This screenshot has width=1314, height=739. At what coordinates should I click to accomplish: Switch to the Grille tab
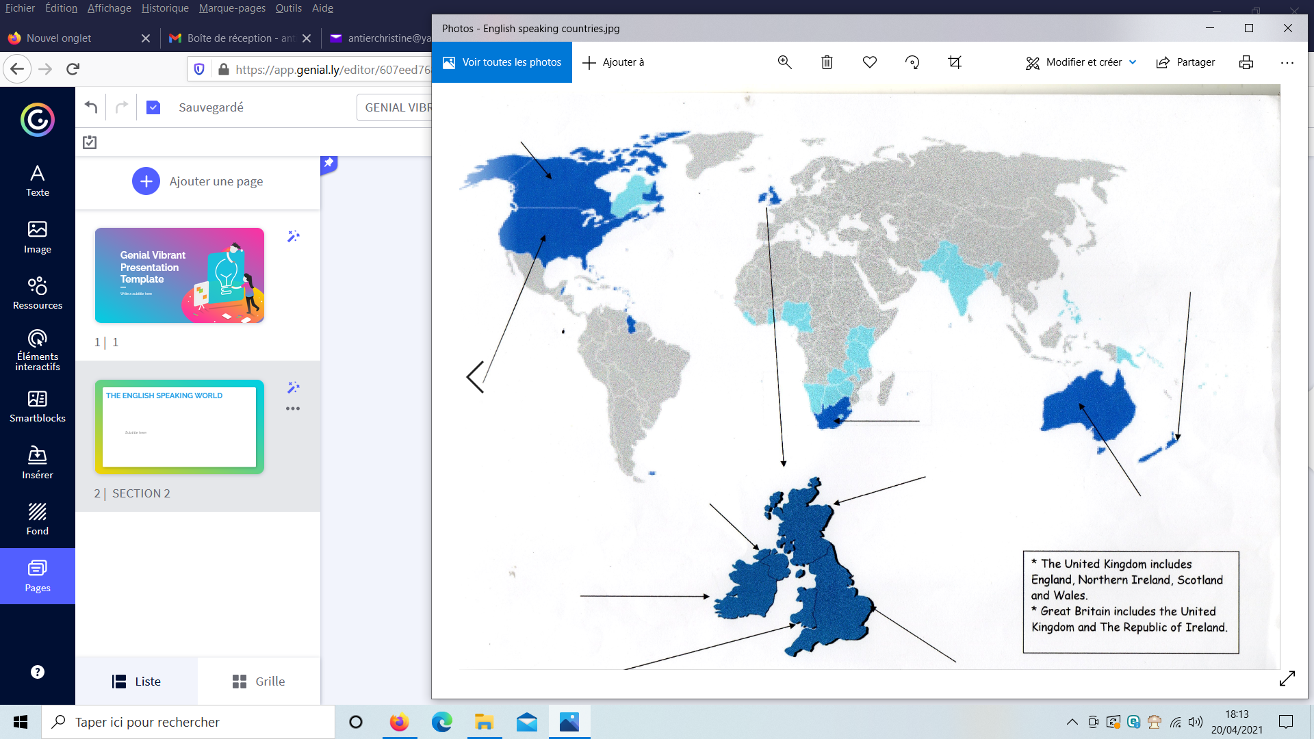click(258, 681)
